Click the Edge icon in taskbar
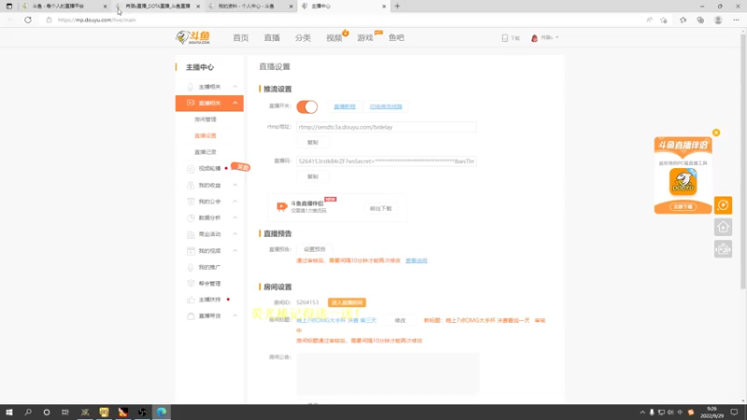 click(162, 413)
